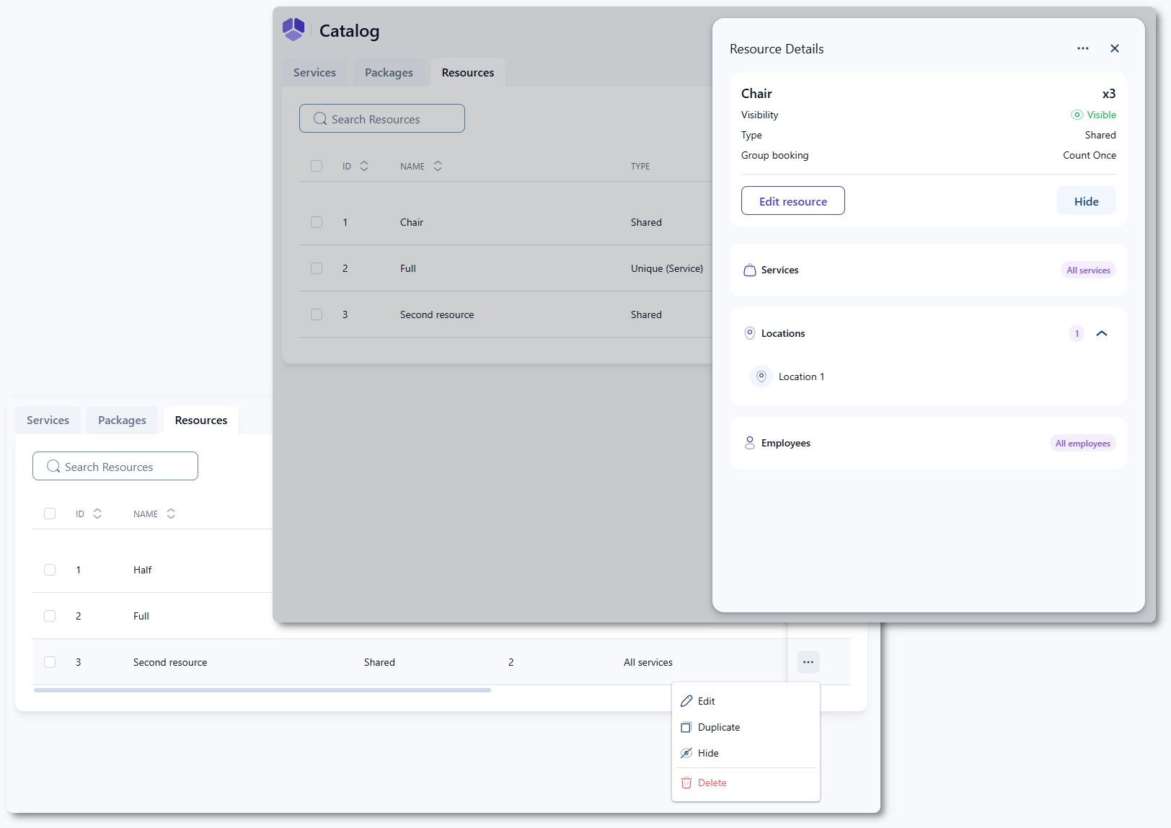The height and width of the screenshot is (828, 1171).
Task: Click the horizontal scrollbar under the lower table
Action: click(x=262, y=690)
